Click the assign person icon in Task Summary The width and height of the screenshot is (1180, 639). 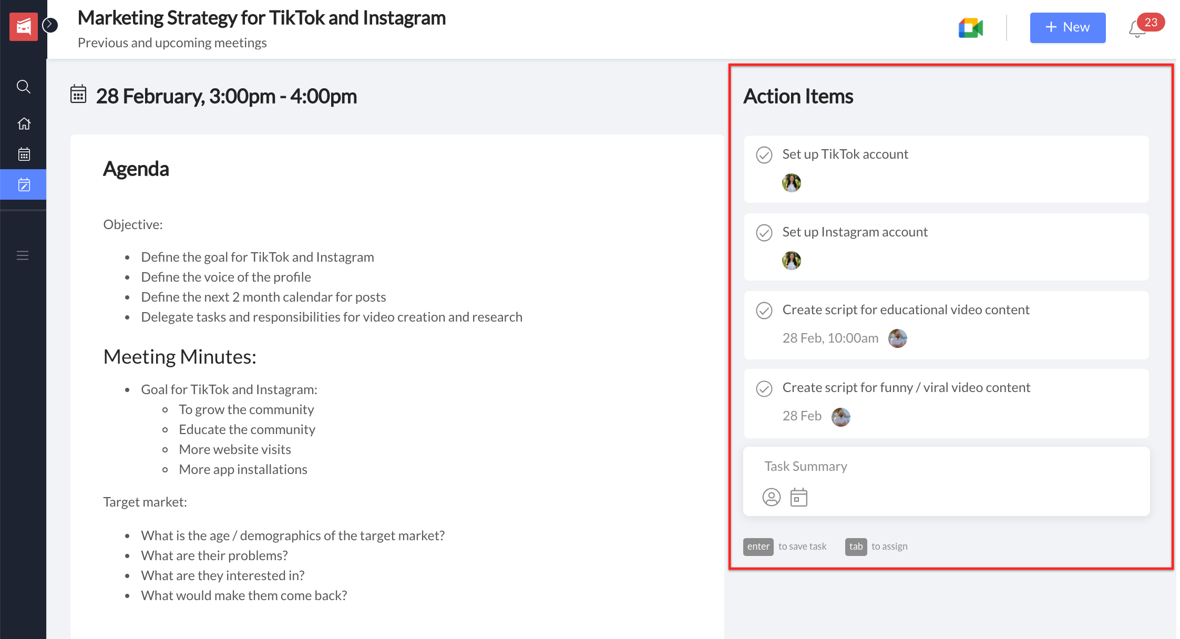coord(772,497)
